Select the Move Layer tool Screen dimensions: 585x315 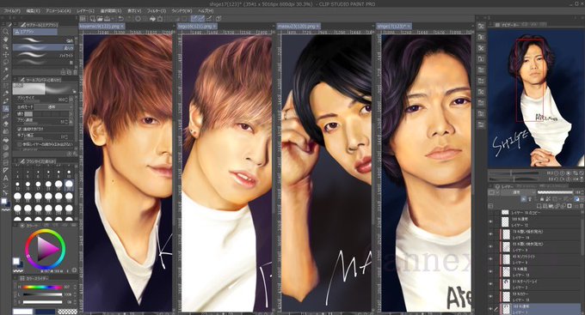[x=5, y=54]
